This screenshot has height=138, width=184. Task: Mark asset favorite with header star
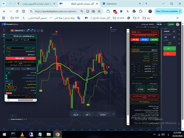[22, 24]
